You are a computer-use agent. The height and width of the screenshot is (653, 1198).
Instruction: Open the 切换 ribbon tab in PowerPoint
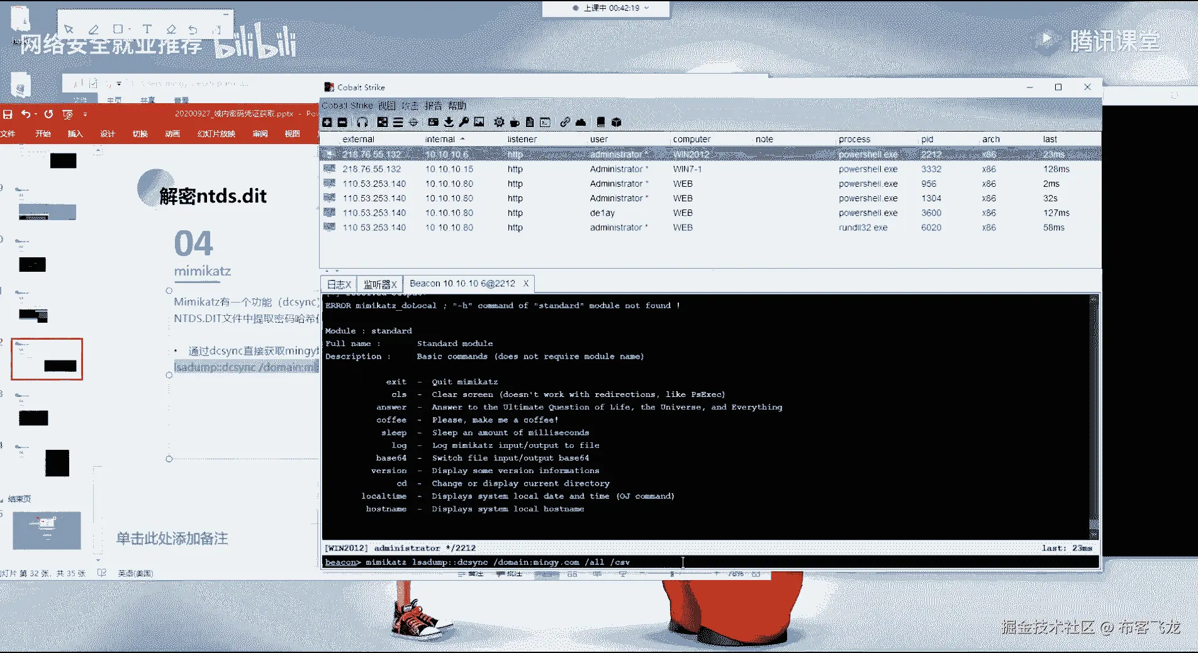coord(140,133)
